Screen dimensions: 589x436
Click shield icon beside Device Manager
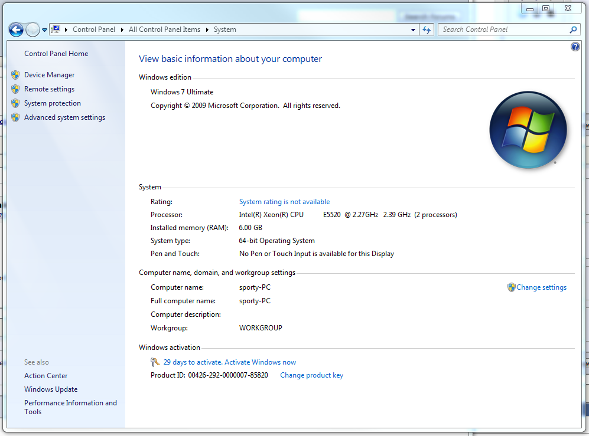point(15,75)
